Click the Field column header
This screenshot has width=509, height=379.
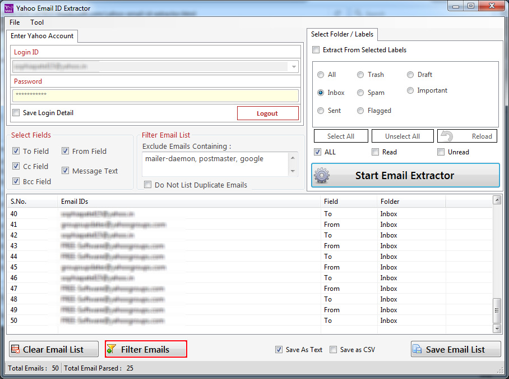(x=349, y=202)
